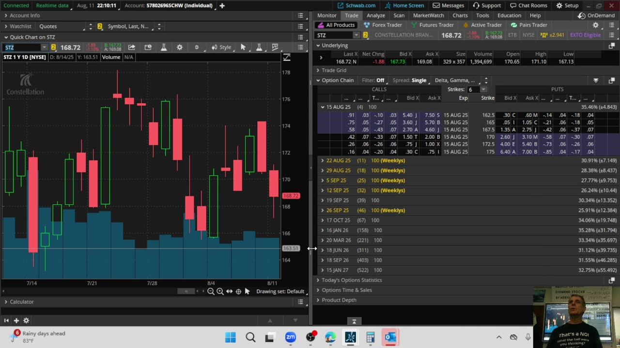Click the crosshair target icon below chart
The image size is (620, 348).
(238, 291)
